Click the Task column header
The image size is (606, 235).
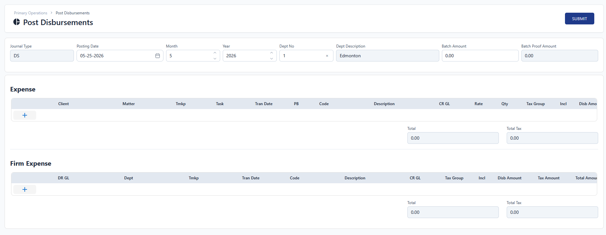pyautogui.click(x=220, y=104)
